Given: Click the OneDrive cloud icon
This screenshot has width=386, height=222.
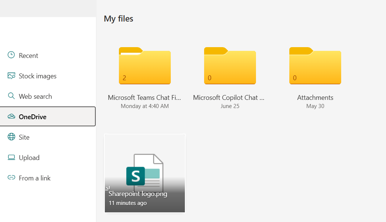Looking at the screenshot, I should tap(11, 116).
